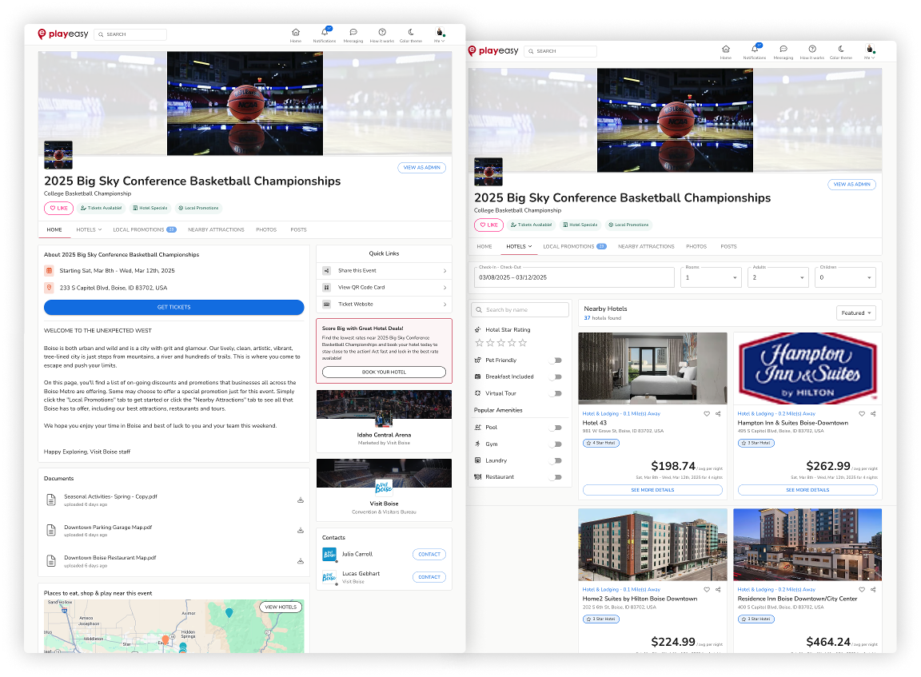The height and width of the screenshot is (677, 921).
Task: Open Rooms dropdown
Action: [x=712, y=277]
